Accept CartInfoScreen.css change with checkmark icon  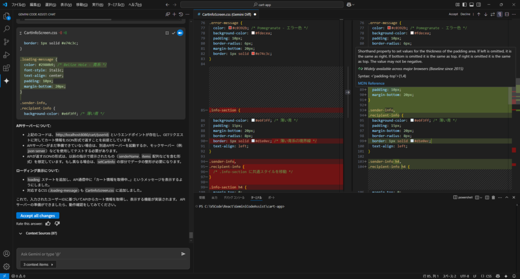[x=174, y=33]
